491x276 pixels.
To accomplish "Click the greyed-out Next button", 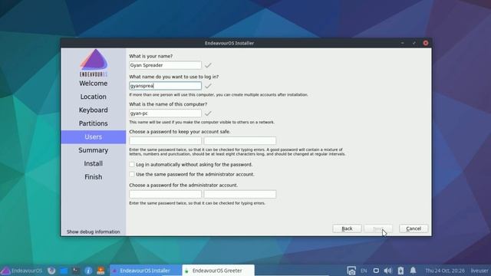I will tap(378, 228).
